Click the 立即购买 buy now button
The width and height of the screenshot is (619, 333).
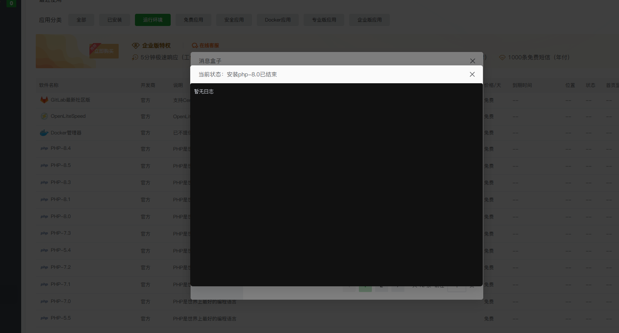[104, 51]
